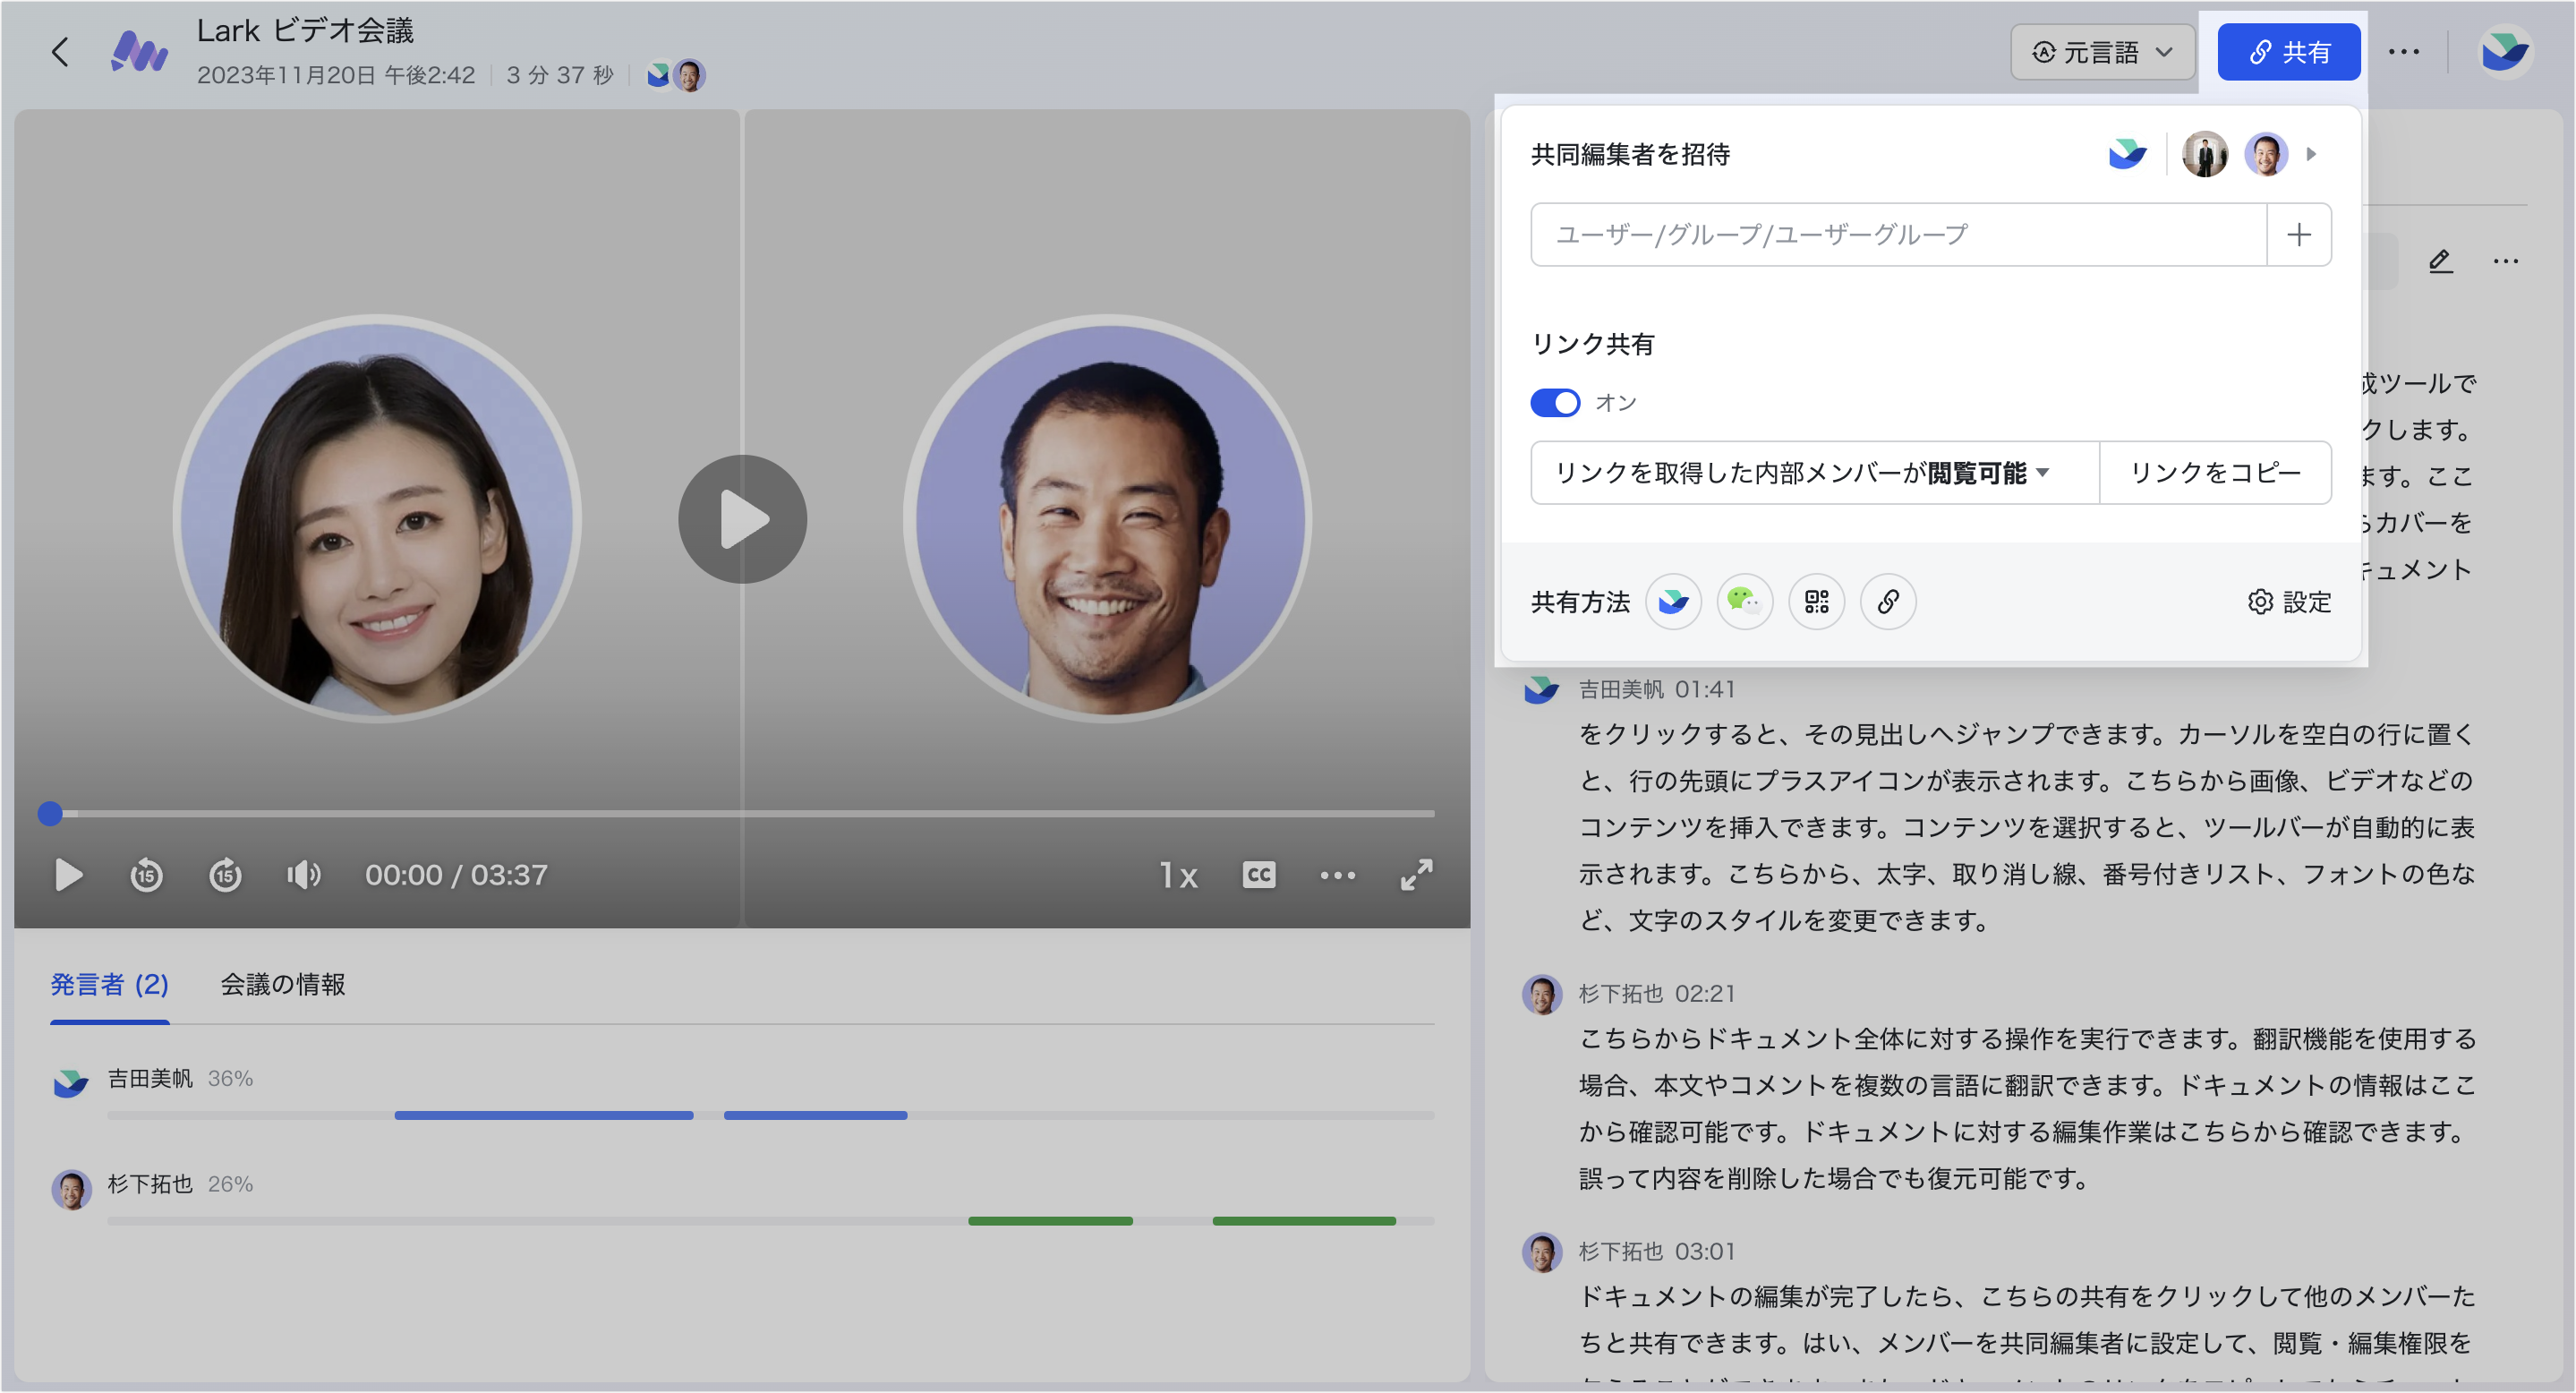Open the 元言語 language dropdown
The width and height of the screenshot is (2576, 1393).
[x=2102, y=52]
